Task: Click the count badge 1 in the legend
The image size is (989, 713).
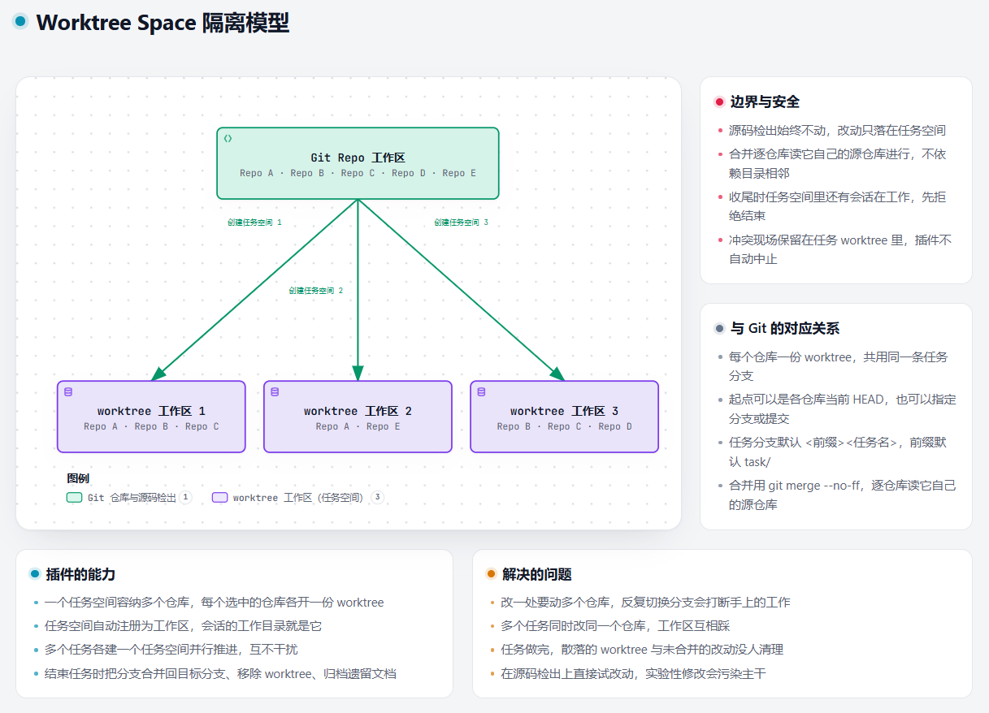Action: click(x=185, y=497)
